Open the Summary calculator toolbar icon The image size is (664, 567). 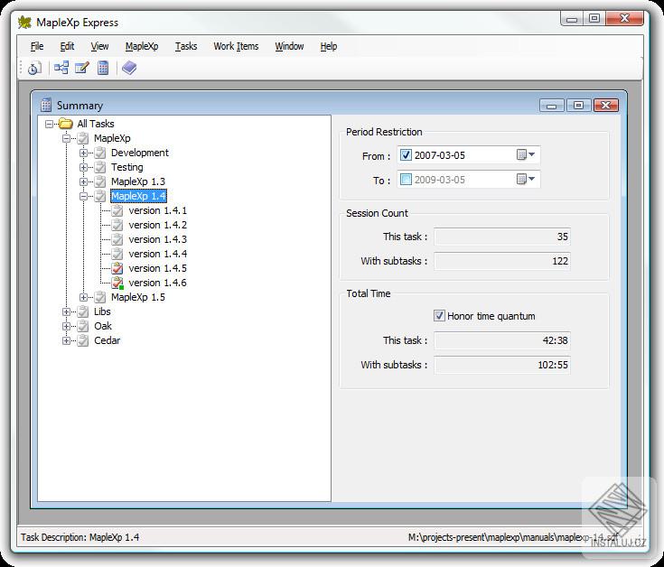[103, 68]
